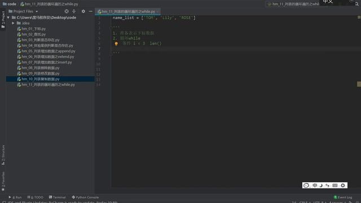Image resolution: width=361 pixels, height=203 pixels.
Task: Click the IME Chinese mode character icon
Action: [315, 186]
